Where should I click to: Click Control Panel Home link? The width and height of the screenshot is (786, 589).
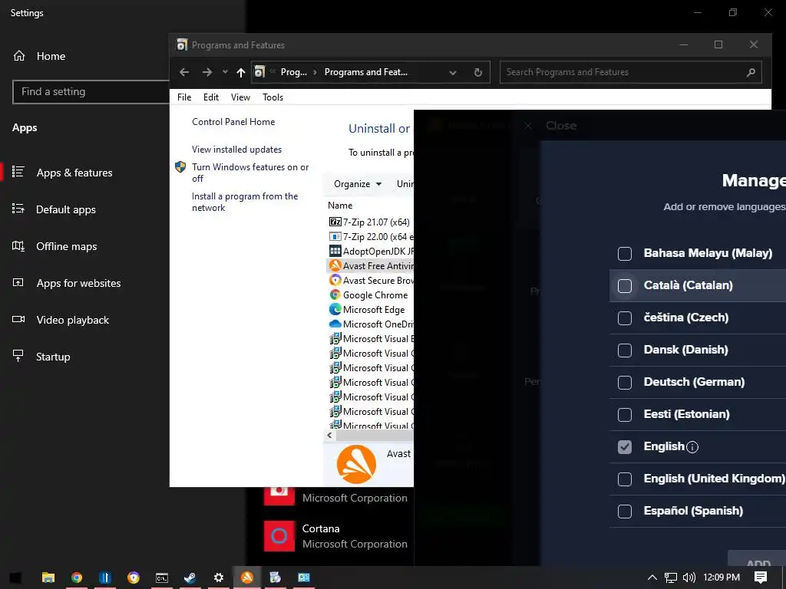coord(233,122)
